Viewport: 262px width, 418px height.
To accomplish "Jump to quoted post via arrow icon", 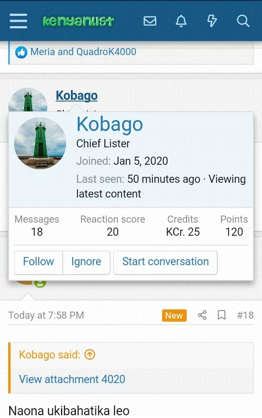I will coord(90,355).
